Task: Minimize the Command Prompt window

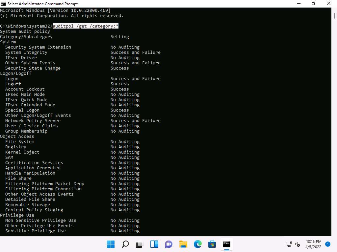Action: click(x=298, y=4)
